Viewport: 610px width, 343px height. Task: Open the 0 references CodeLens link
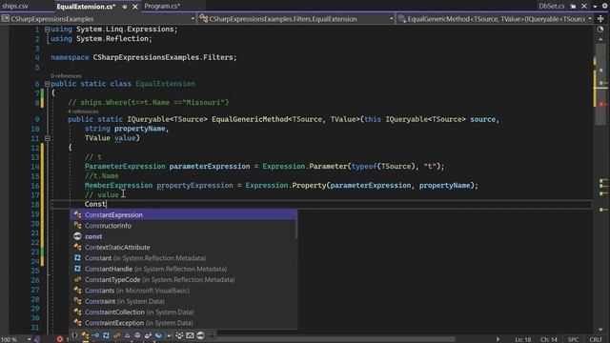tap(66, 76)
